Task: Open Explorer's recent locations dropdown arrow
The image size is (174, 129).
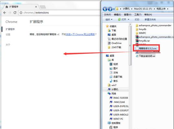Action: (x=114, y=9)
